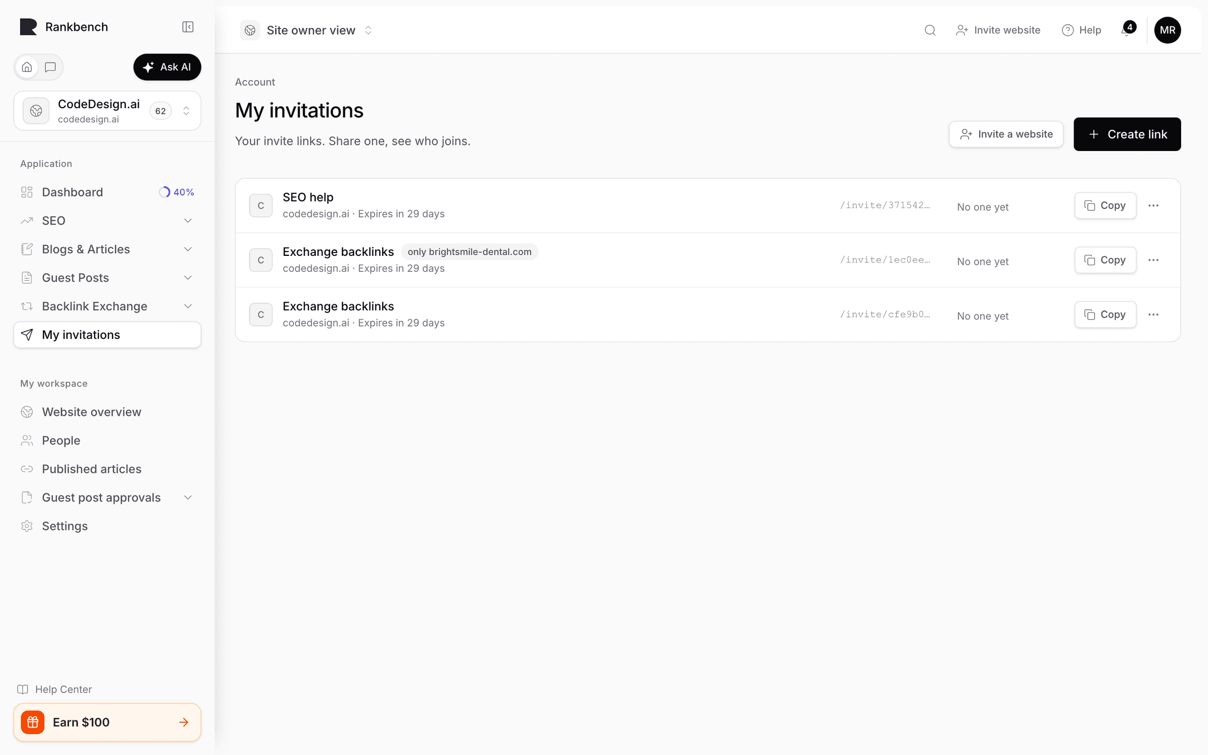Click the gift icon on Earn $100

[x=33, y=722]
